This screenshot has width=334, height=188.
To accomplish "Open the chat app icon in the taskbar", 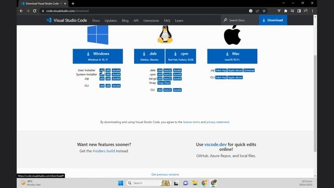I will click(x=186, y=183).
